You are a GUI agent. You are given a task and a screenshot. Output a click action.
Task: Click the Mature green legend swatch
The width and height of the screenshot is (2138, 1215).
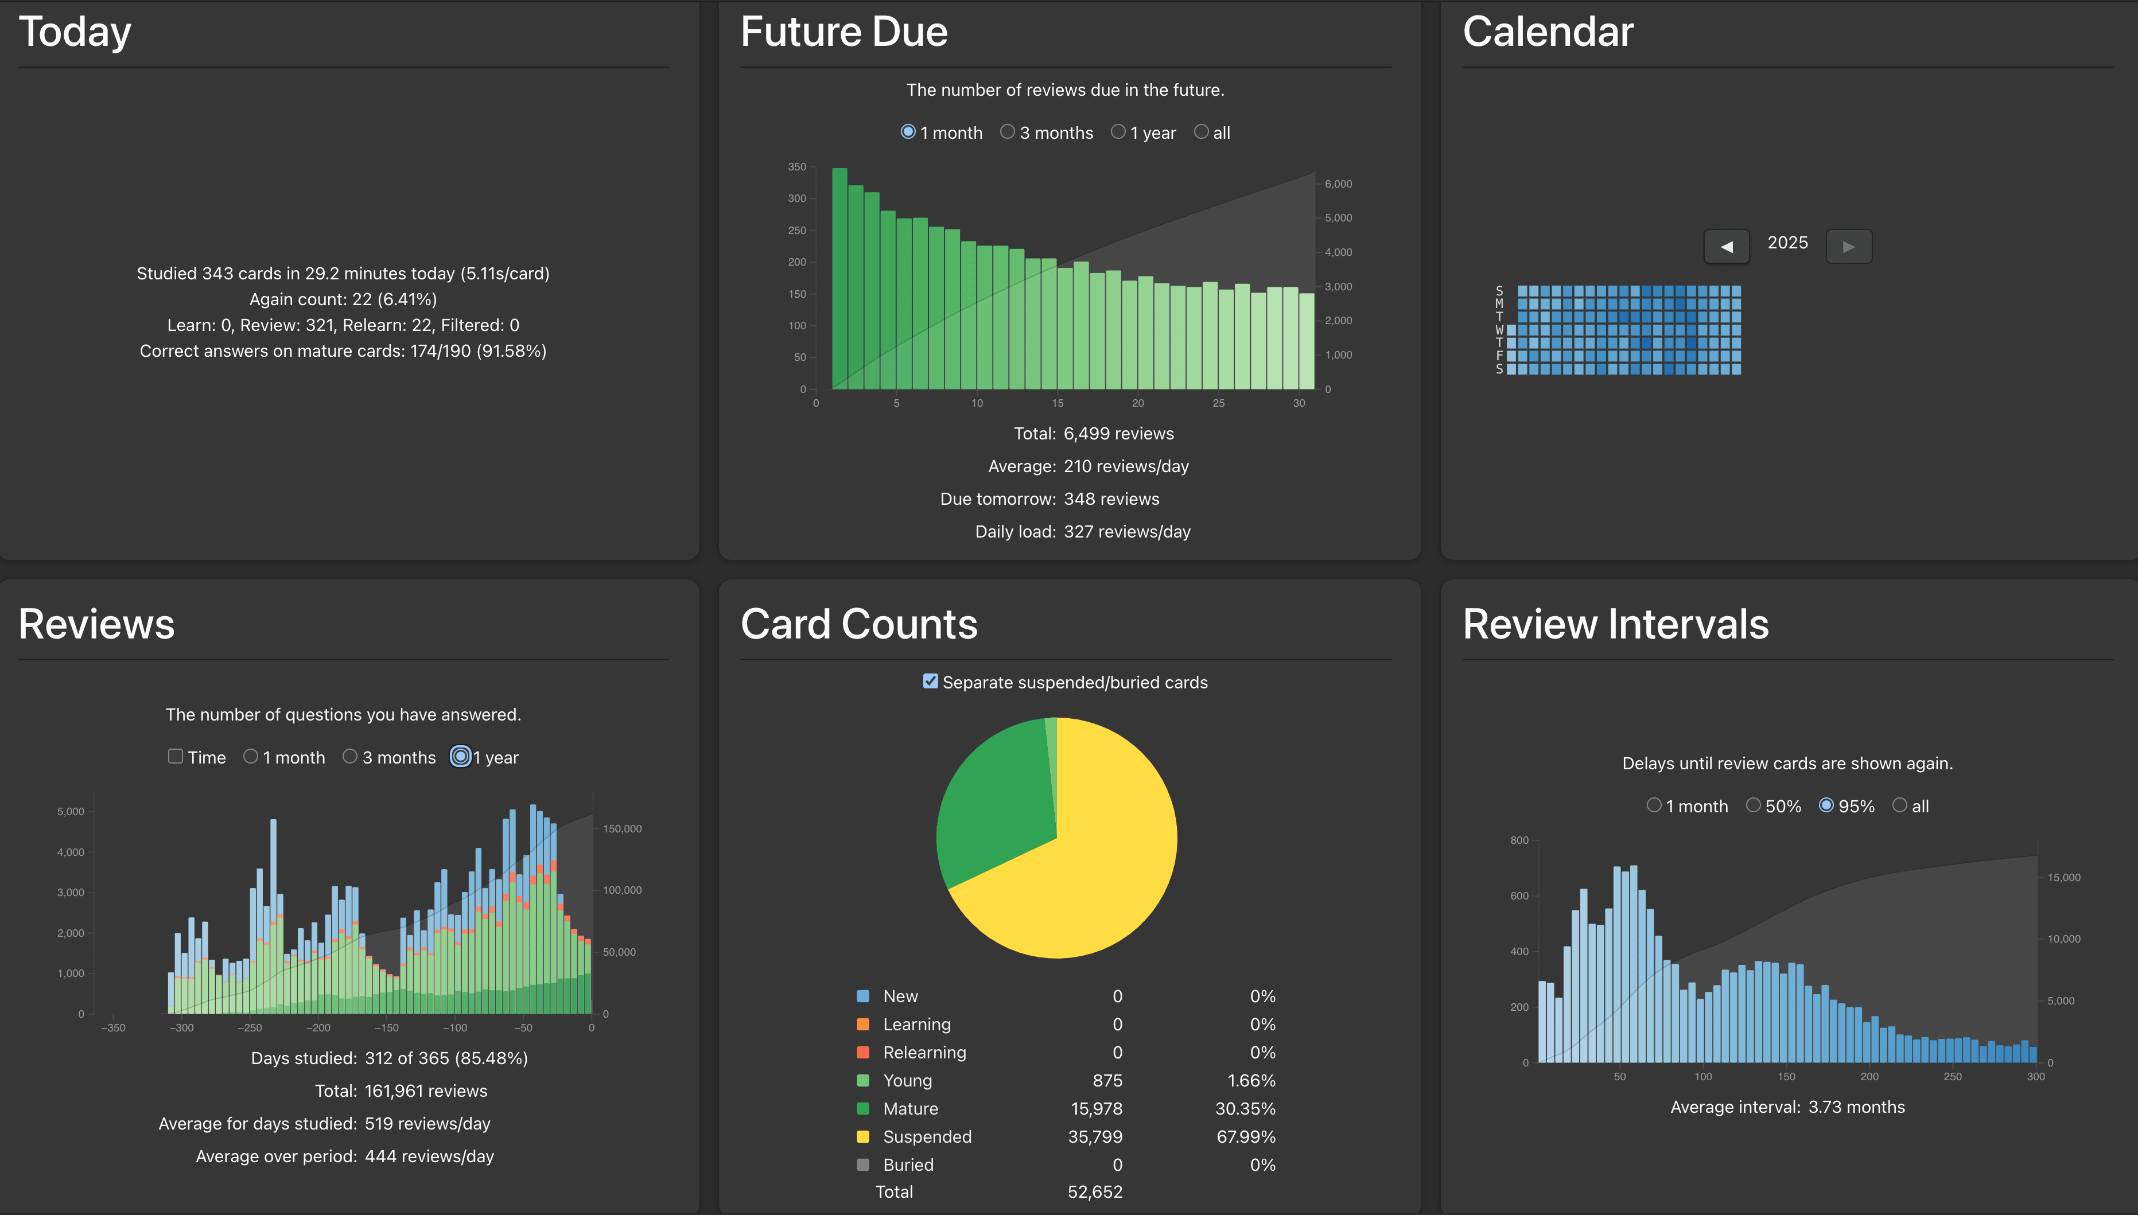[x=863, y=1108]
